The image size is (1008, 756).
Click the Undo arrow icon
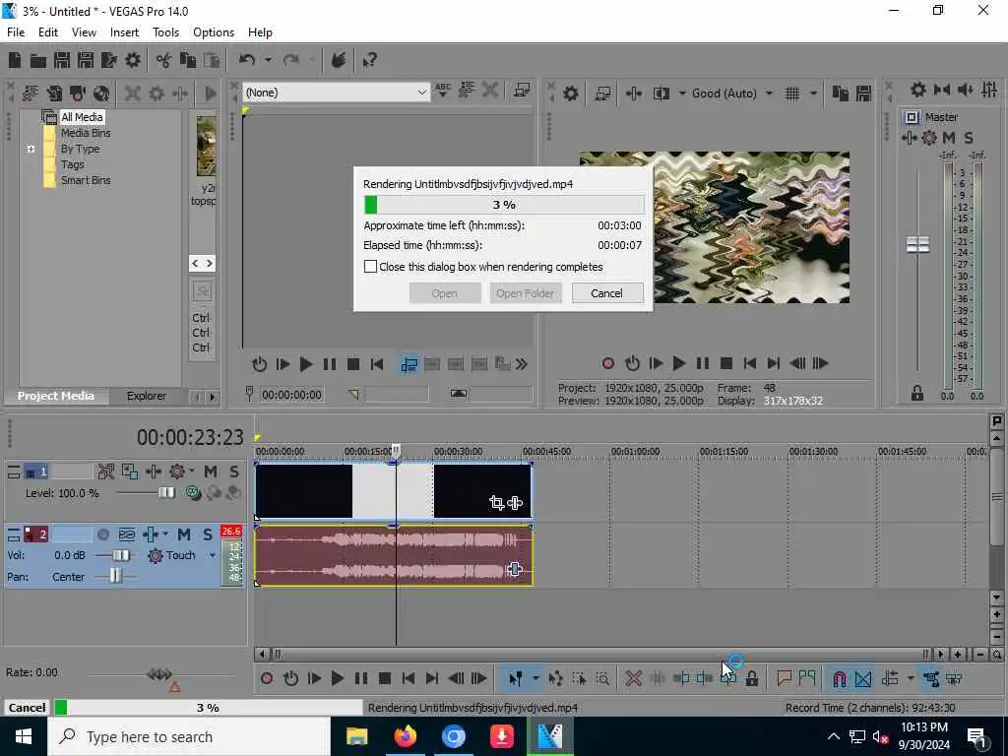coord(247,60)
